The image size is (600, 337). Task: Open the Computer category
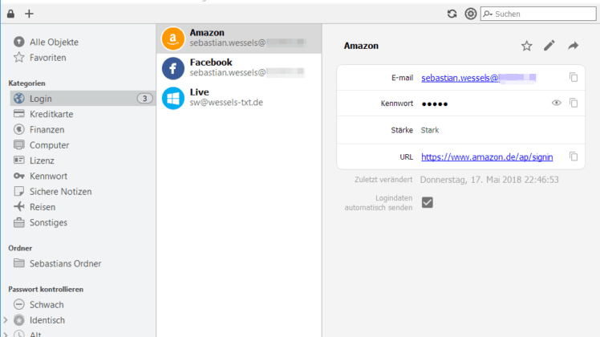(42, 145)
